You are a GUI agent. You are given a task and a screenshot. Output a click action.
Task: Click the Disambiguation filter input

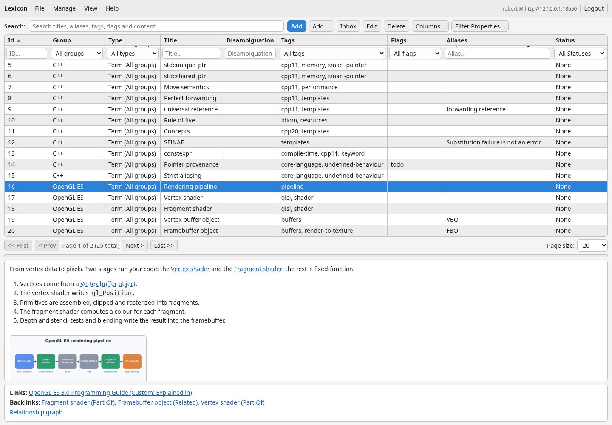[250, 54]
